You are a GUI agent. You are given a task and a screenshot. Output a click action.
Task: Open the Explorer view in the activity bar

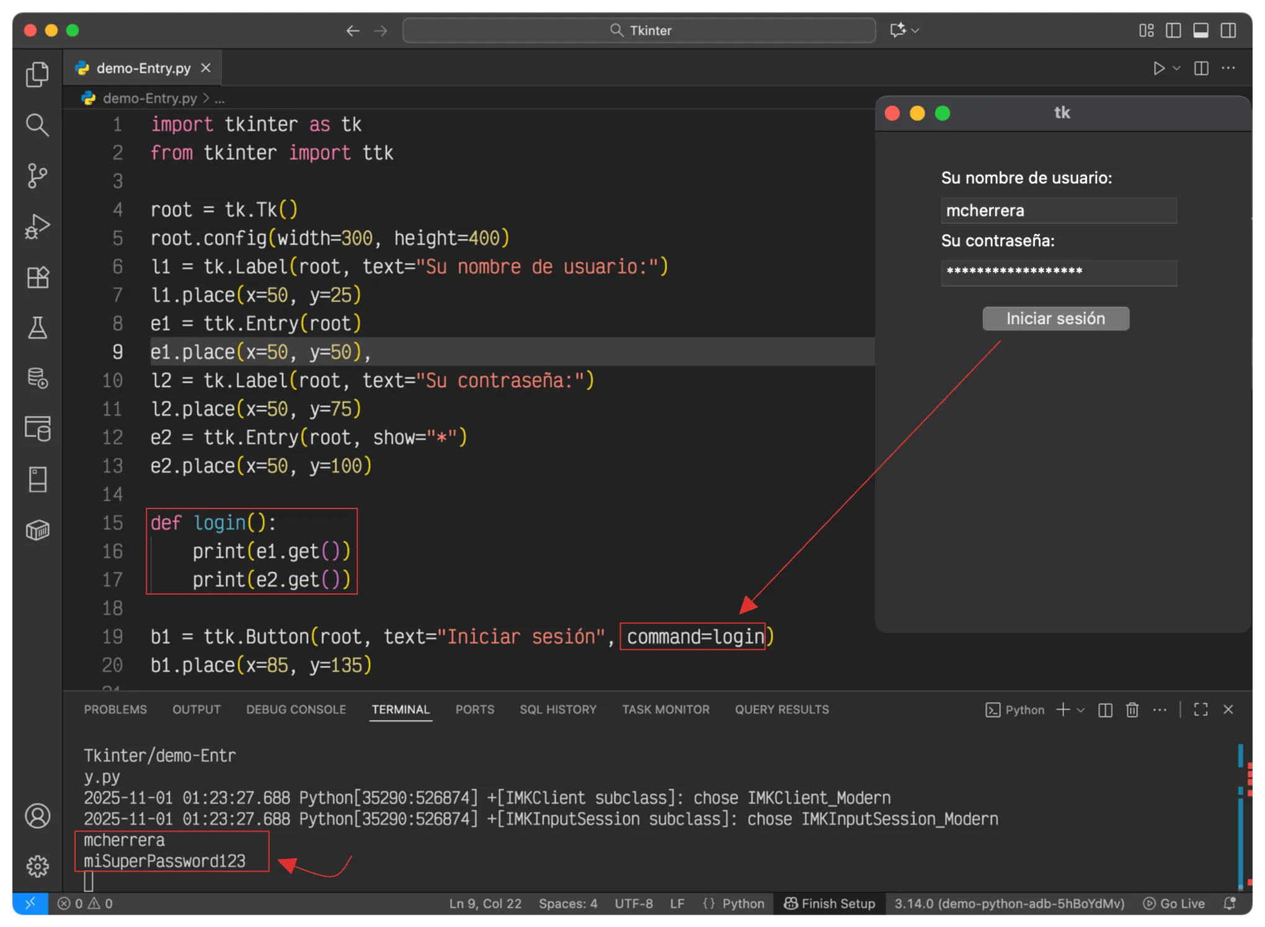(37, 74)
